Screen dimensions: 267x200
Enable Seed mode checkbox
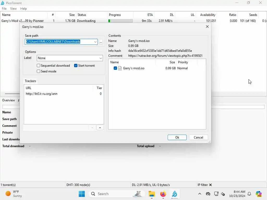39,71
